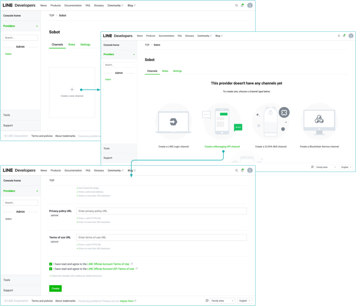
Task: Select Sobot provider in the top-left window sidebar
Action: 8,54
